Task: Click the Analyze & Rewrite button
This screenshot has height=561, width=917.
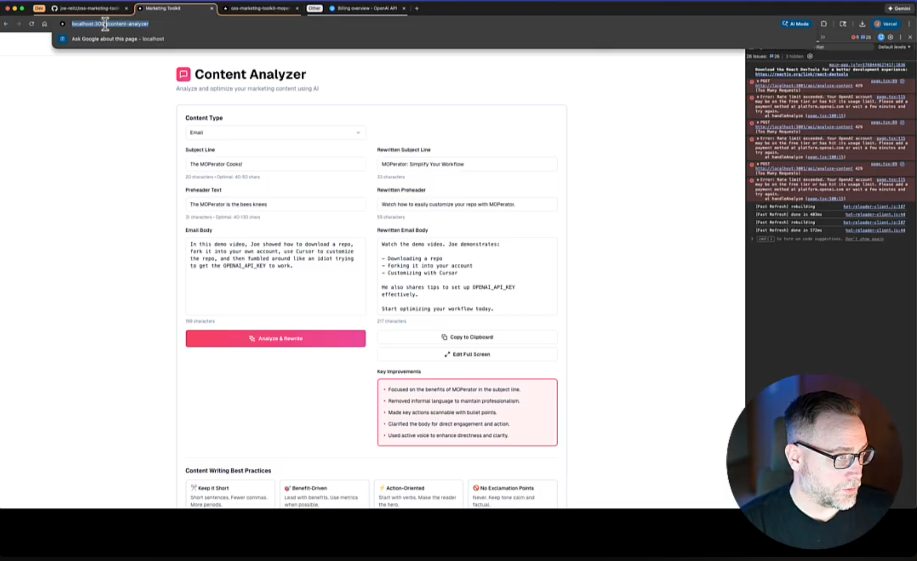Action: 275,339
